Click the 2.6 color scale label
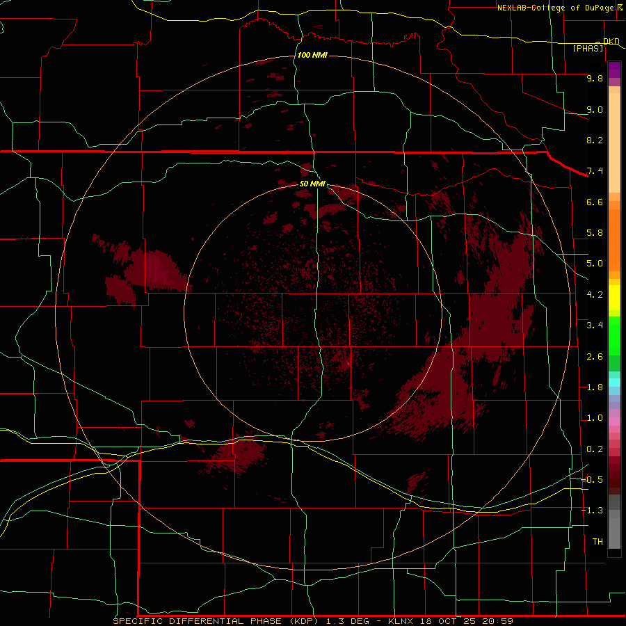The height and width of the screenshot is (626, 626). point(595,357)
